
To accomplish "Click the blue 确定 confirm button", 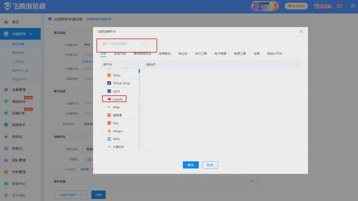I will click(x=190, y=165).
